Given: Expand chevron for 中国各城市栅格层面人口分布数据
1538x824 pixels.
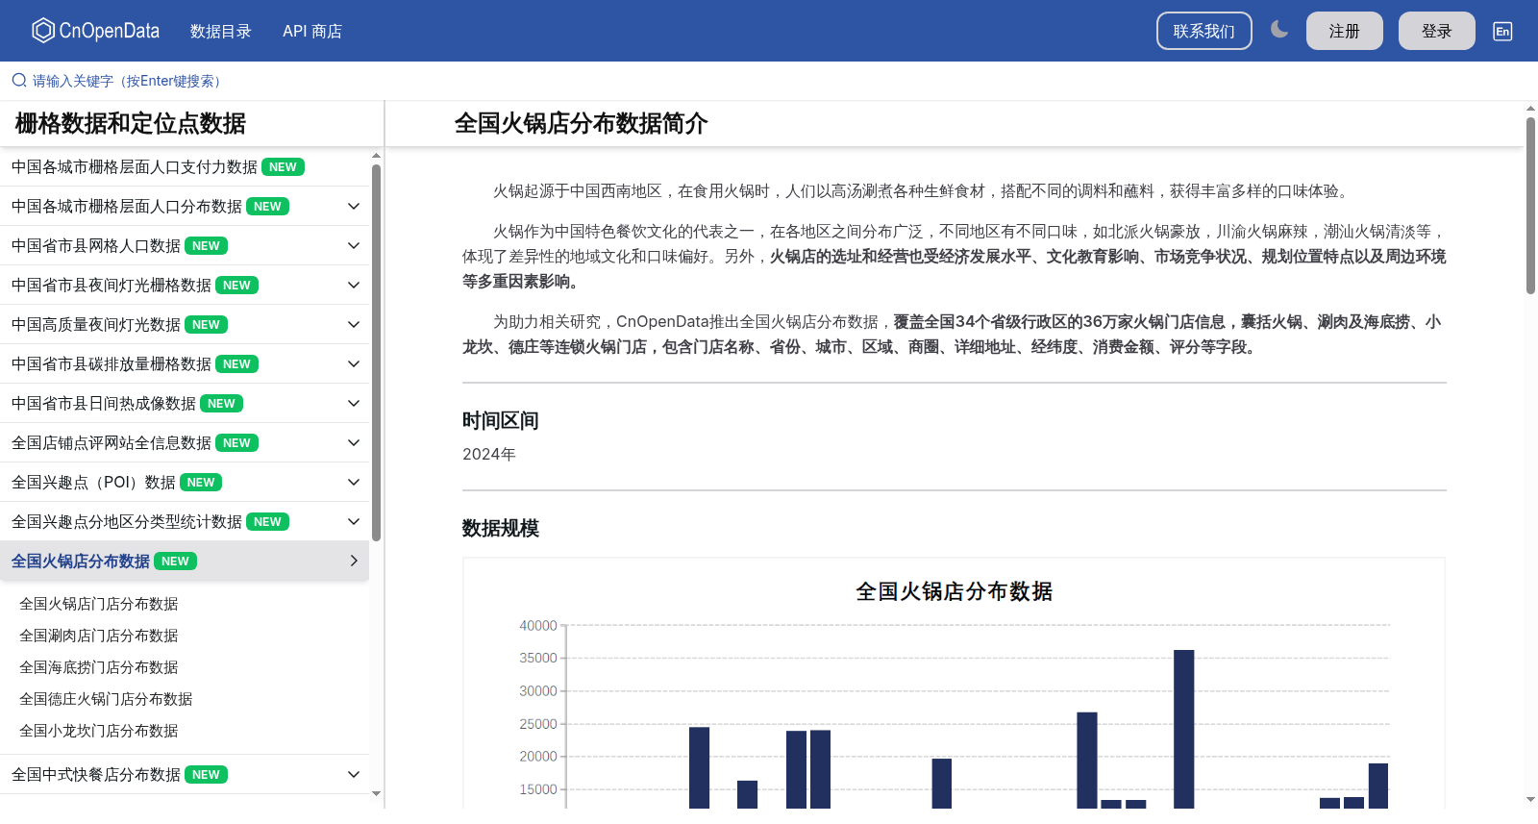Looking at the screenshot, I should click(354, 206).
